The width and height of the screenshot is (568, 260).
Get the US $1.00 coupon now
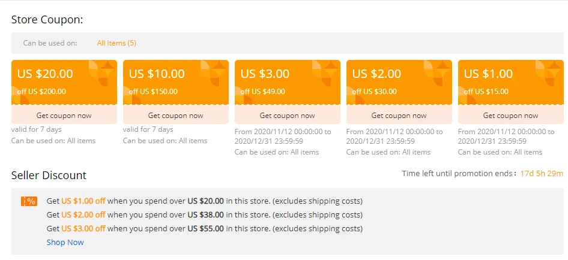click(x=511, y=115)
